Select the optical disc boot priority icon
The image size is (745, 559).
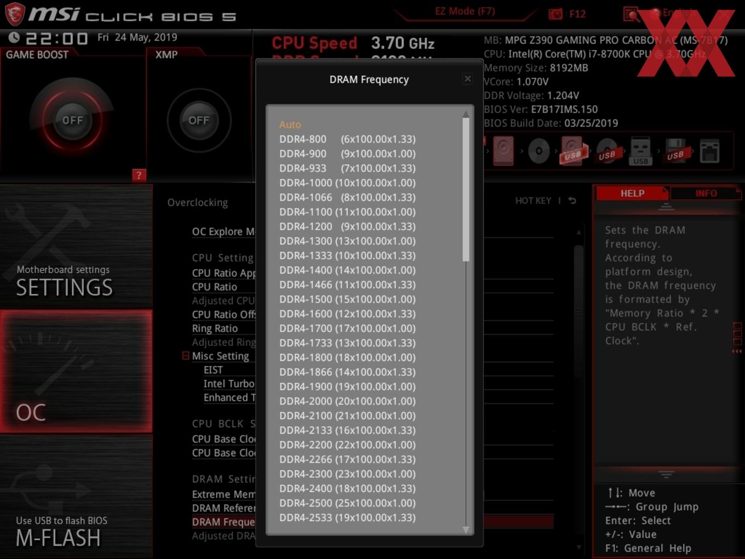(x=538, y=151)
